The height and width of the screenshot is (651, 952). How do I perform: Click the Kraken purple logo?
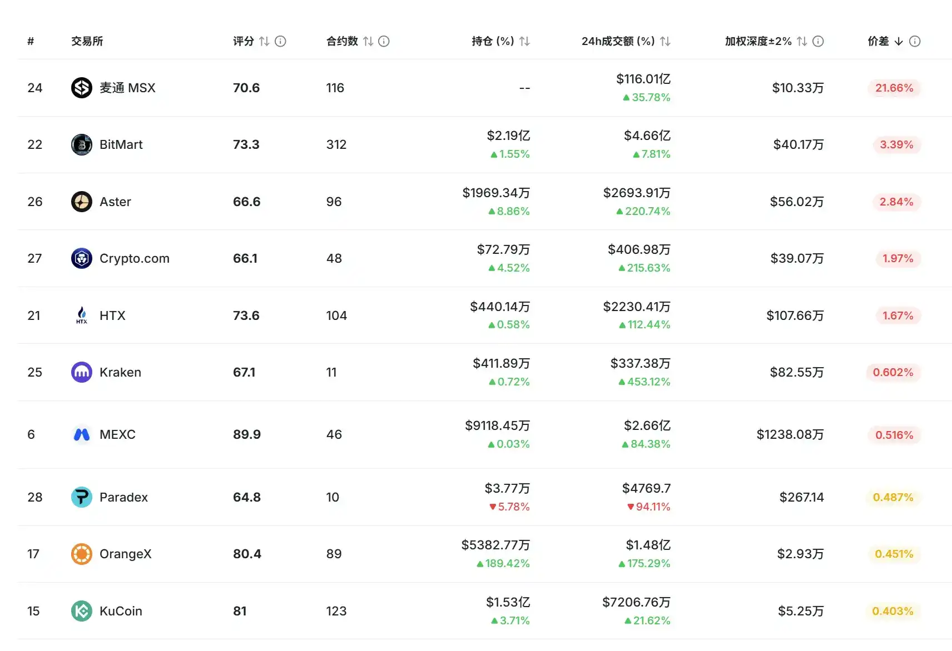click(x=82, y=372)
